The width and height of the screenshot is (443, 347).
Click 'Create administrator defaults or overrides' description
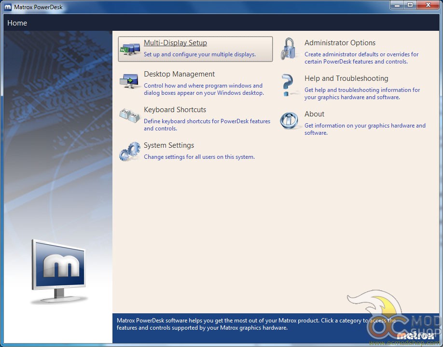coord(361,58)
